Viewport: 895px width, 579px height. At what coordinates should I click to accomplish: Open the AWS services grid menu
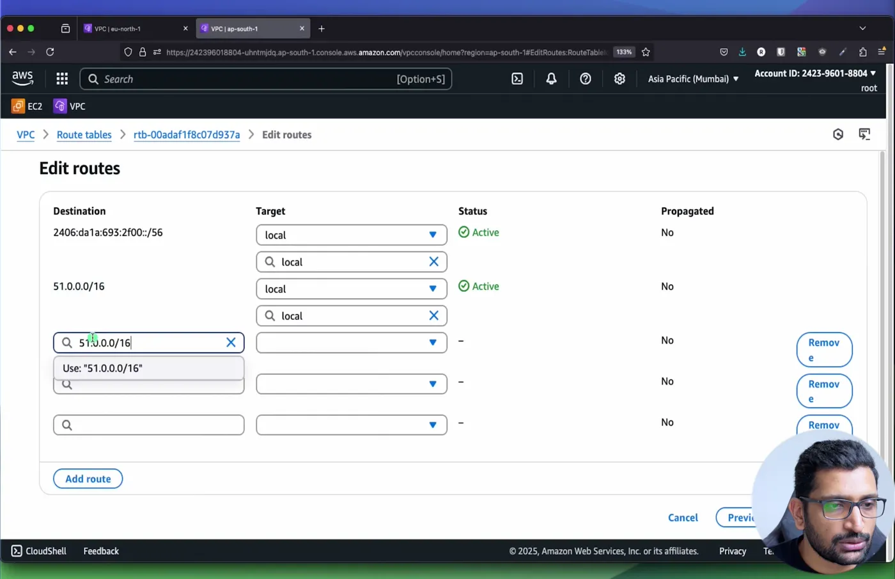pyautogui.click(x=62, y=79)
